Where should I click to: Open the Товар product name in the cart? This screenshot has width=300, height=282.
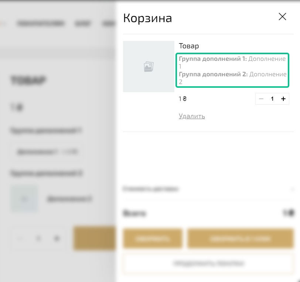pos(189,46)
